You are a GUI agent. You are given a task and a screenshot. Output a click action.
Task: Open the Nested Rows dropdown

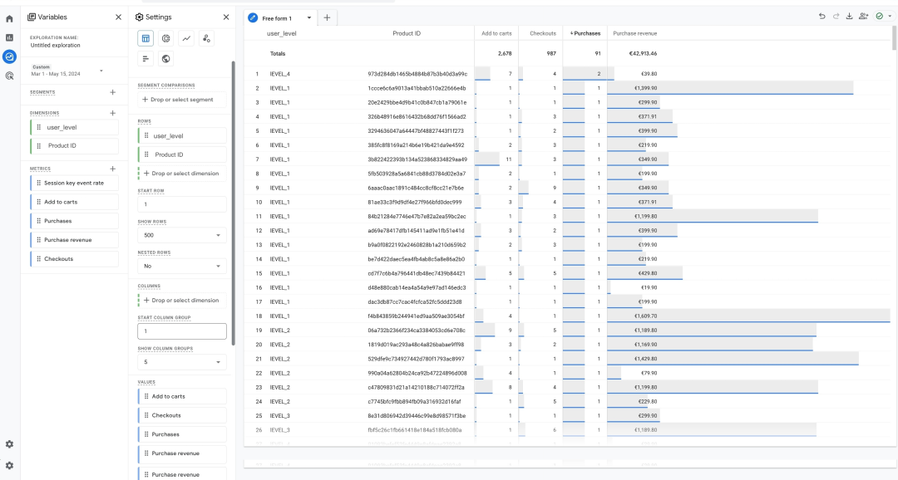coord(181,266)
